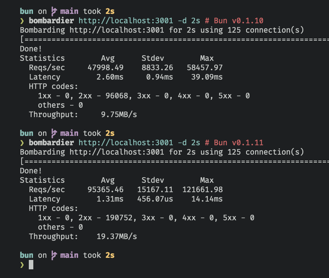Open the localhost:3001 URL in the v0.1.11 command
The height and width of the screenshot is (278, 329).
point(126,142)
